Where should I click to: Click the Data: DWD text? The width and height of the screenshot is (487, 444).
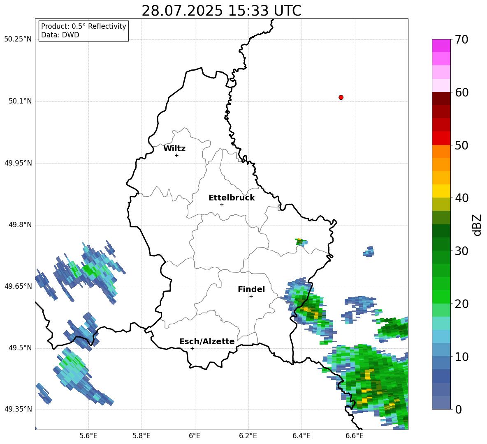click(60, 35)
